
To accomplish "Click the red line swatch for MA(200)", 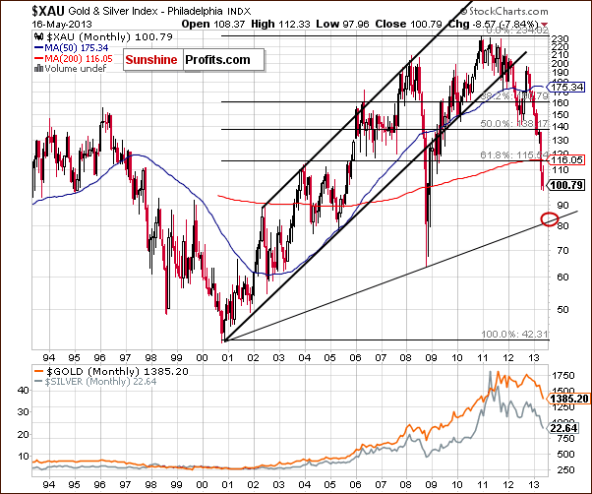I will (39, 58).
